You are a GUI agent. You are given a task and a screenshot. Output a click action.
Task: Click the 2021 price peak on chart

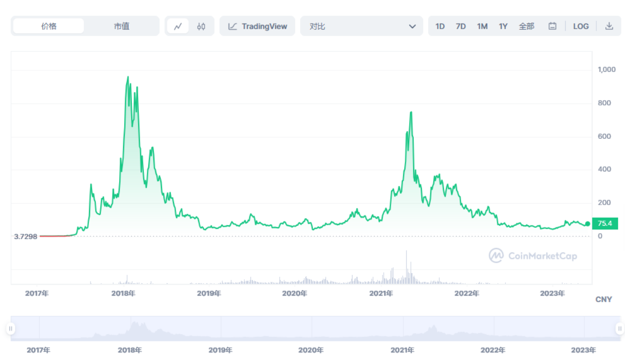pos(411,112)
